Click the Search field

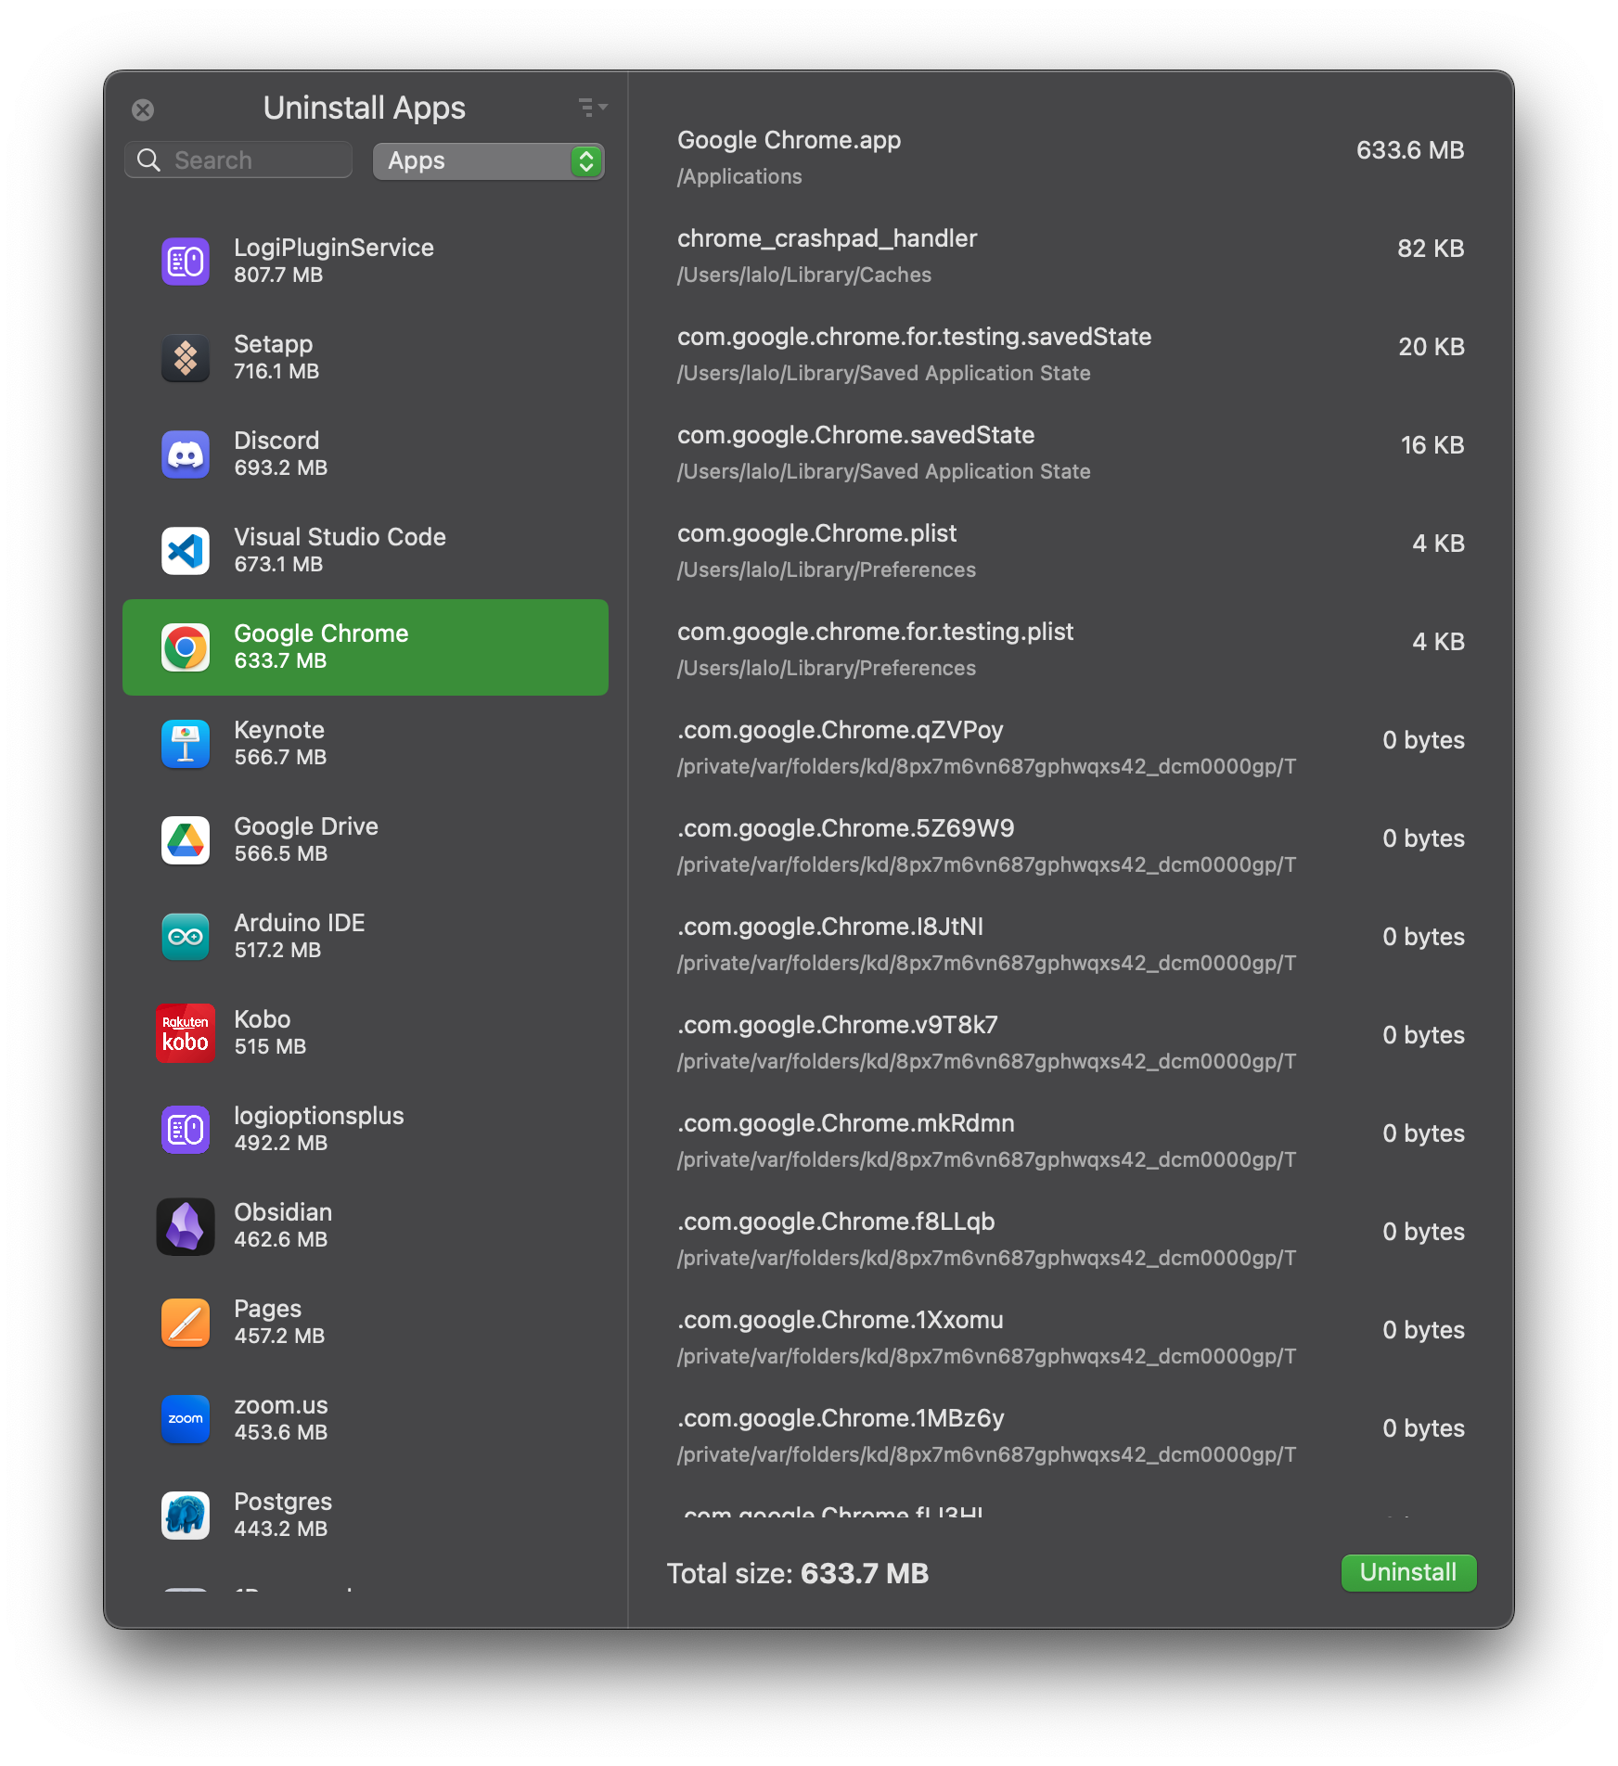(239, 160)
